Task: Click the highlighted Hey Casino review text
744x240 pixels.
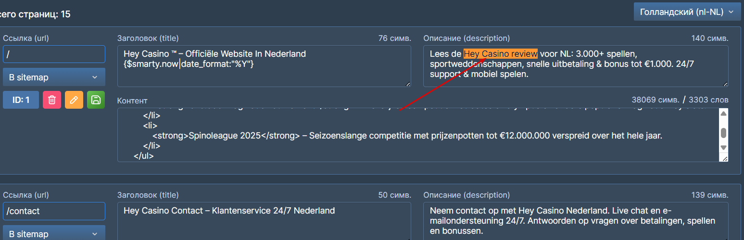Action: pyautogui.click(x=500, y=53)
